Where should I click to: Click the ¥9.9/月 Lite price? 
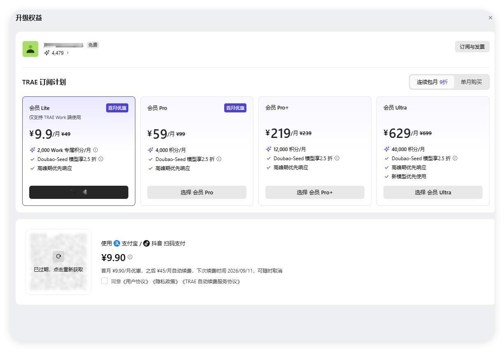pyautogui.click(x=44, y=134)
